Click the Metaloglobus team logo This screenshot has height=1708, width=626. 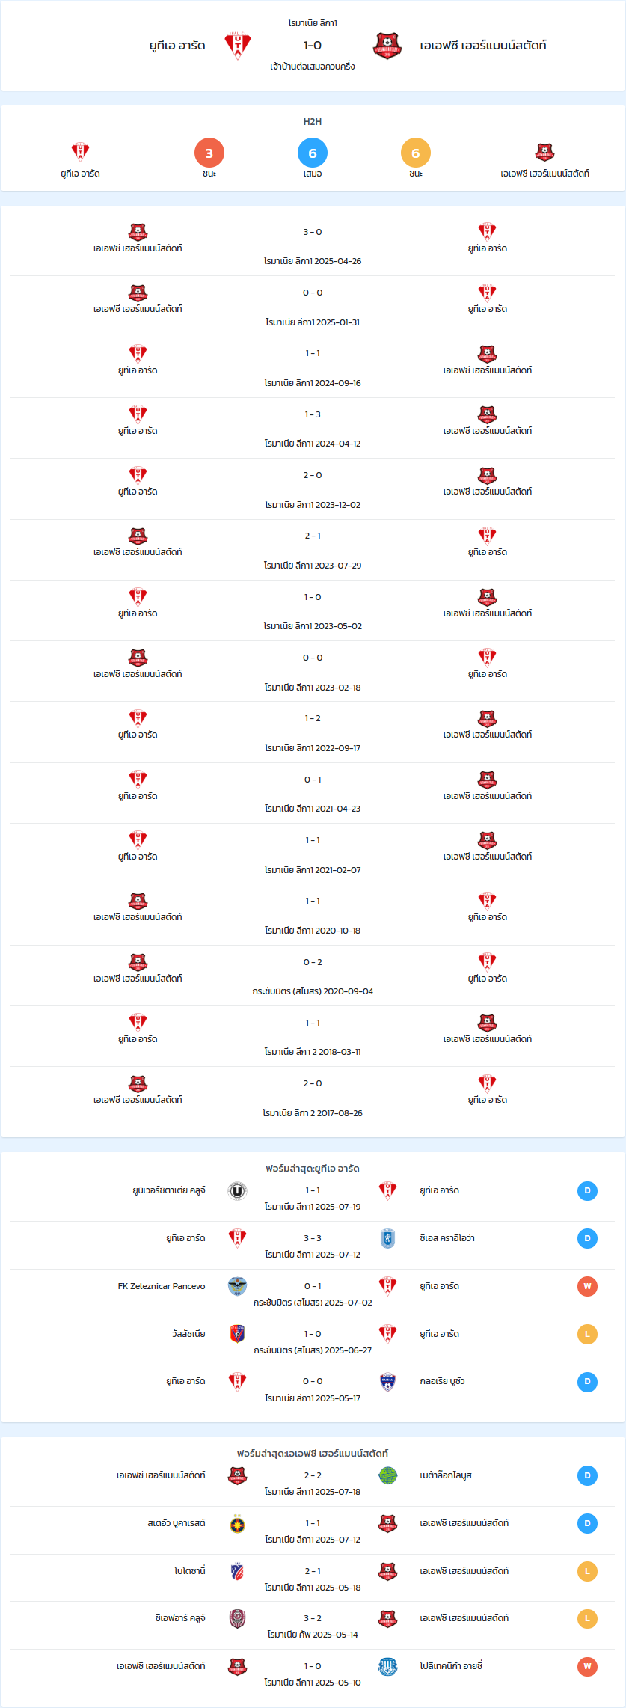point(387,1475)
